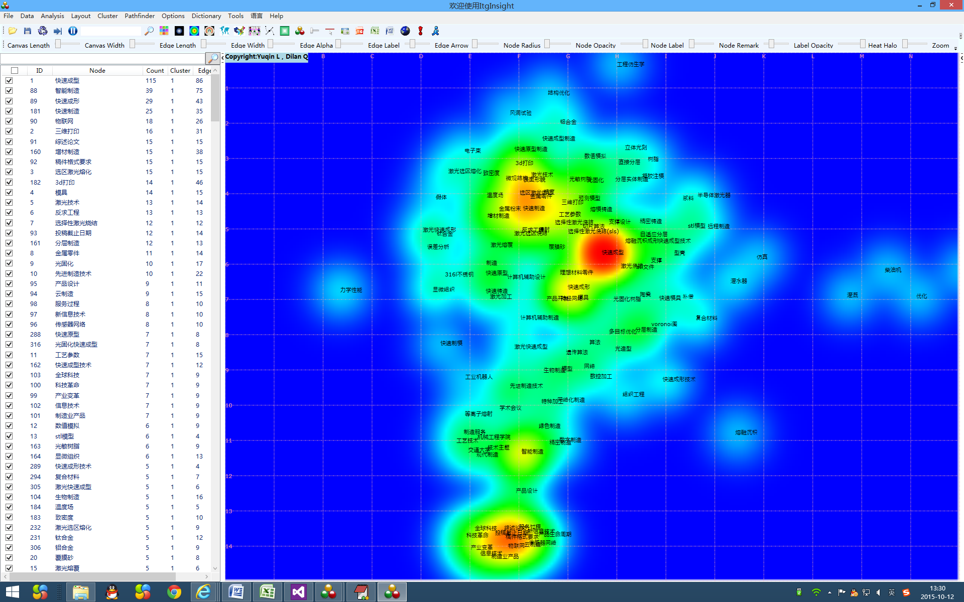This screenshot has height=602, width=964.
Task: Open the Cluster menu
Action: pyautogui.click(x=107, y=16)
